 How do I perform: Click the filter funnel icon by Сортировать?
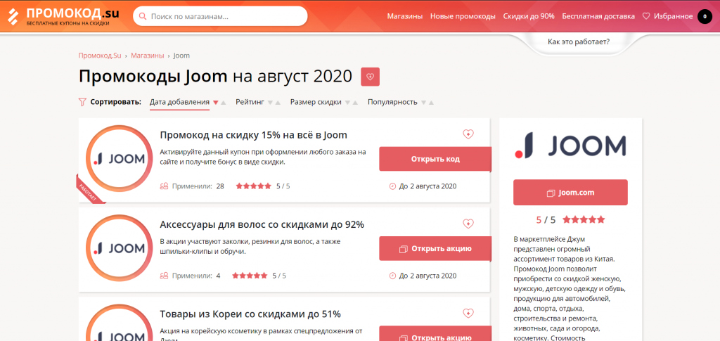click(x=82, y=103)
